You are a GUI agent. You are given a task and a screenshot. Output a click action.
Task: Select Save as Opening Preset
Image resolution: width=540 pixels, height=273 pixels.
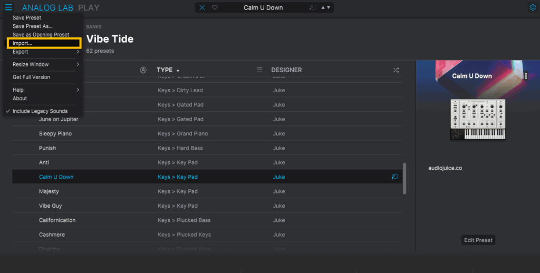[x=41, y=35]
